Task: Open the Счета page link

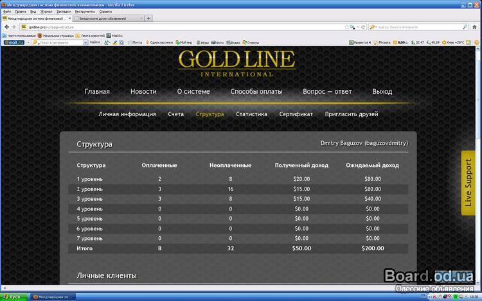Action: tap(175, 114)
